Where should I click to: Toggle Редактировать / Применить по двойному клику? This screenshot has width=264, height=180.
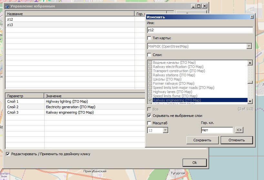point(8,154)
